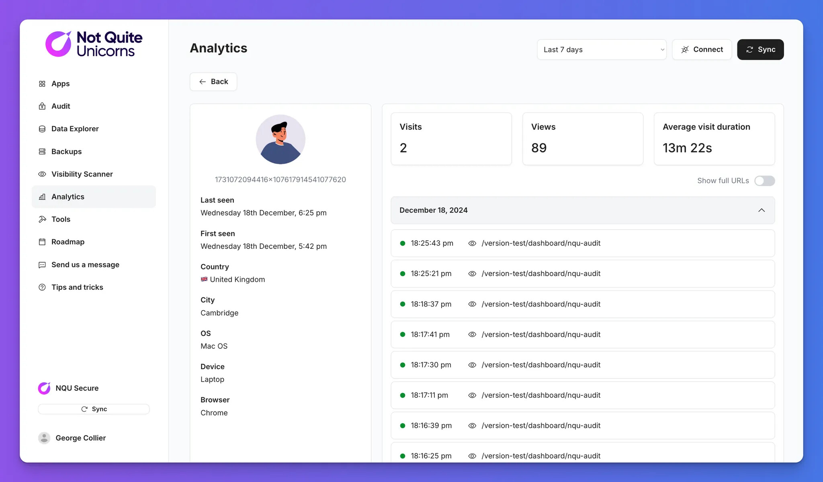The image size is (823, 482).
Task: Collapse the December 18, 2024 section chevron
Action: point(762,210)
